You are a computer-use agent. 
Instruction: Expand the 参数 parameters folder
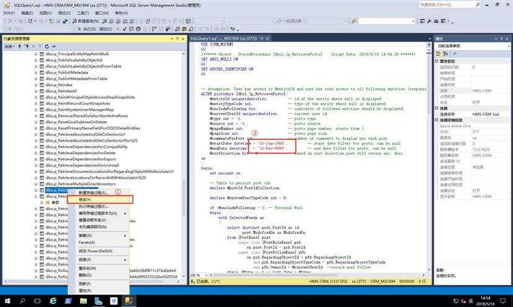pos(42,202)
